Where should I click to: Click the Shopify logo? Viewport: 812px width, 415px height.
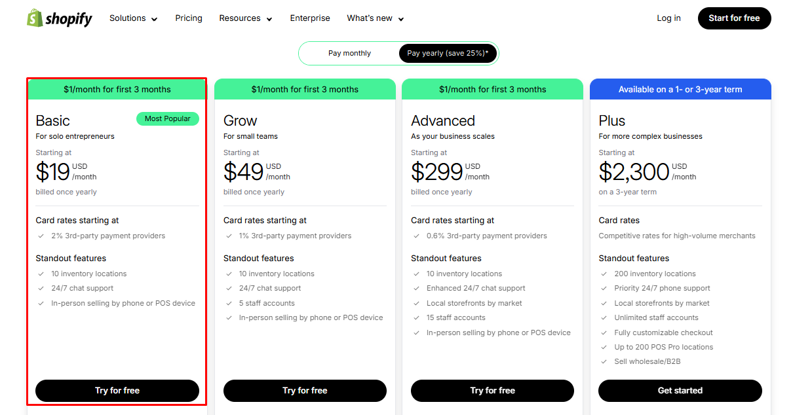59,18
